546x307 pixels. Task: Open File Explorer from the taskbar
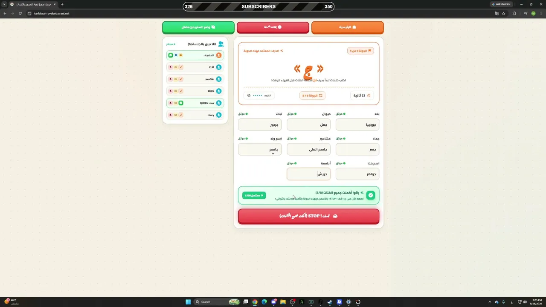[x=283, y=302]
